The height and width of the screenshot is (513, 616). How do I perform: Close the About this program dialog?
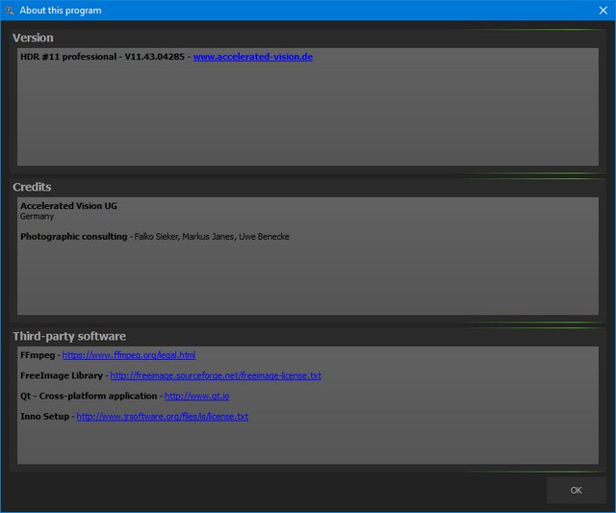tap(603, 11)
